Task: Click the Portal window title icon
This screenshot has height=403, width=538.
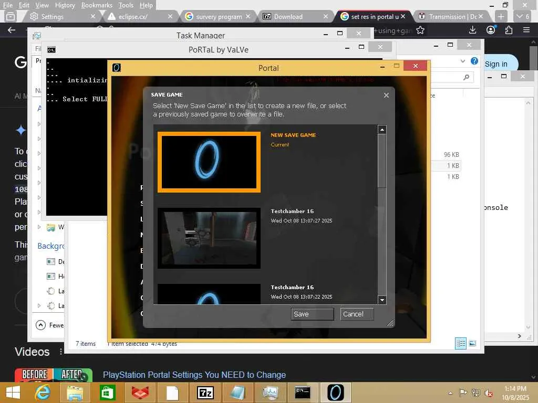Action: point(117,68)
